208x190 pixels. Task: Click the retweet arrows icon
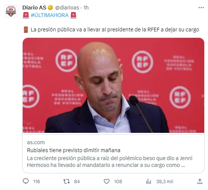point(67,181)
